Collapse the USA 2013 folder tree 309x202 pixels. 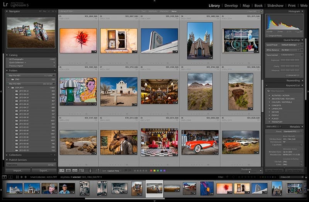(8, 88)
